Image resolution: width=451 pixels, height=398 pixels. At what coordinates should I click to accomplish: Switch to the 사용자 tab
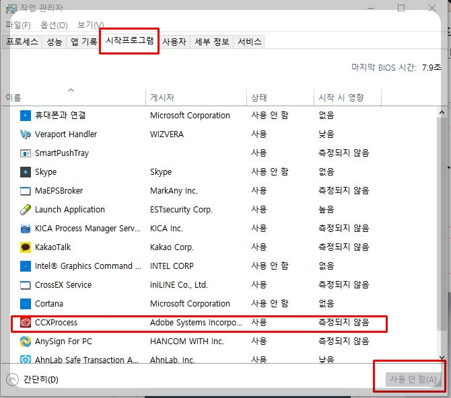(174, 42)
